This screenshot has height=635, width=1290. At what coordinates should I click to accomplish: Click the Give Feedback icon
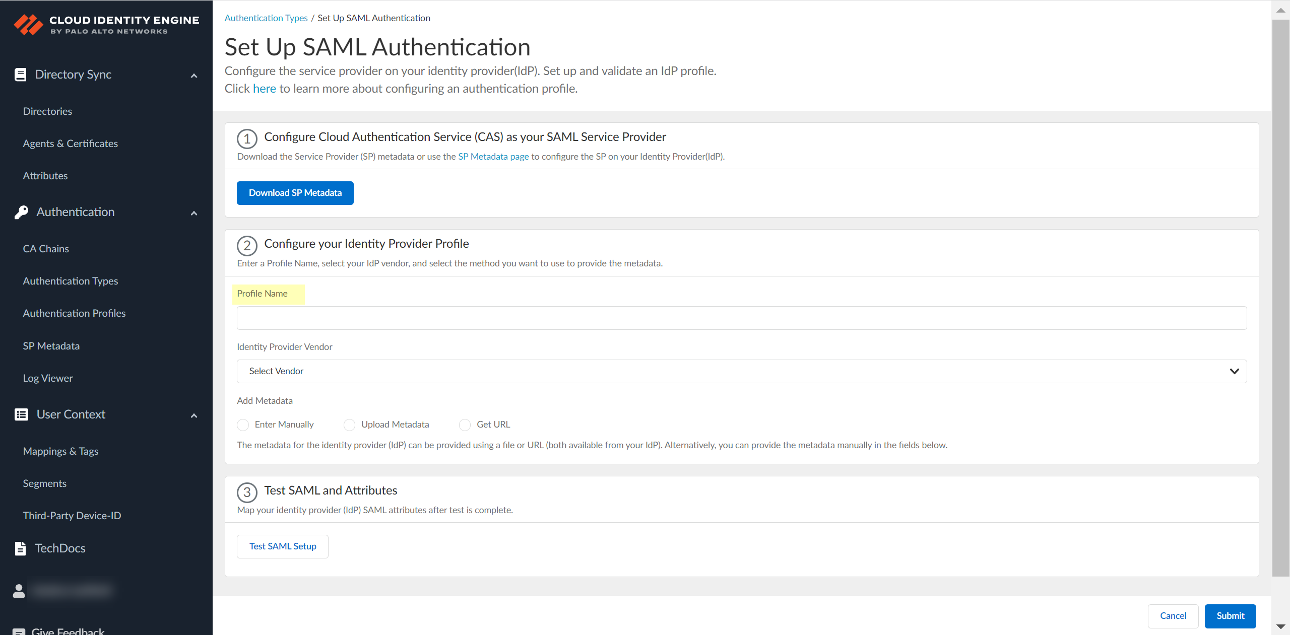[19, 631]
